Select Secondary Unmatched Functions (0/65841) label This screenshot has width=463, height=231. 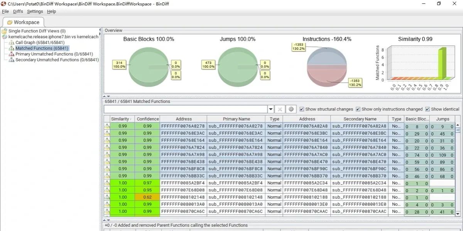pos(57,60)
